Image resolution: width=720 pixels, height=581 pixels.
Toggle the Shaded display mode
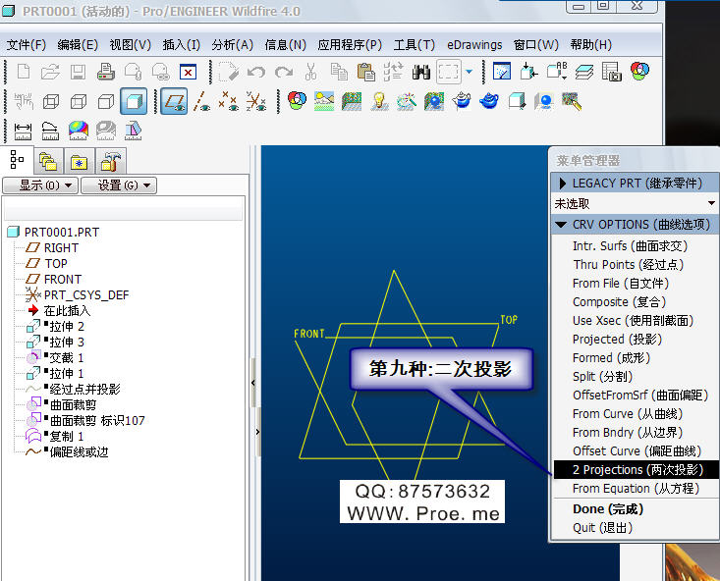pyautogui.click(x=134, y=101)
